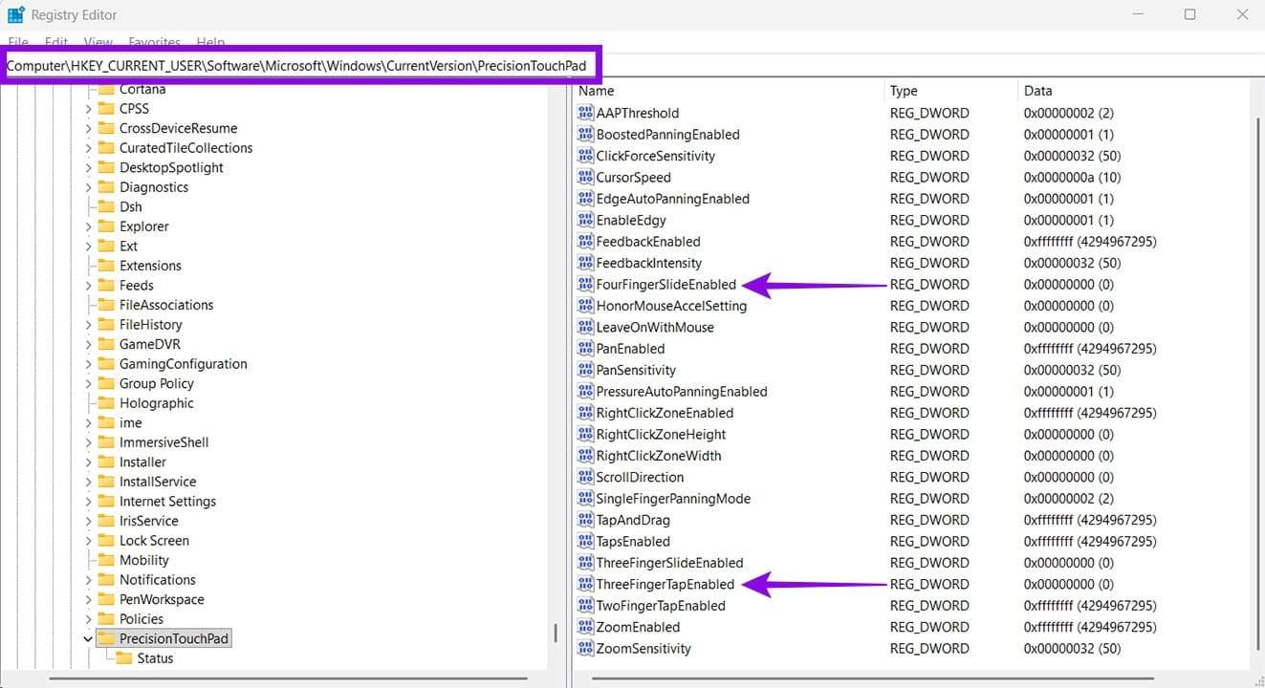Click the Status subfolder icon

pyautogui.click(x=123, y=657)
